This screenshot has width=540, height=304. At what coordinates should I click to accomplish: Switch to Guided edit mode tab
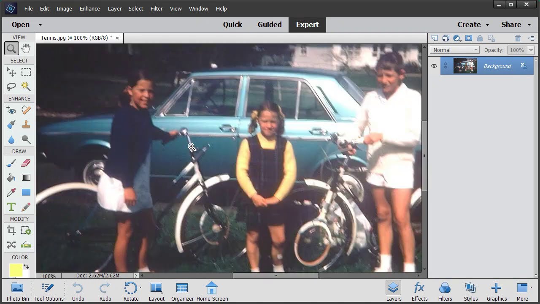(x=270, y=24)
